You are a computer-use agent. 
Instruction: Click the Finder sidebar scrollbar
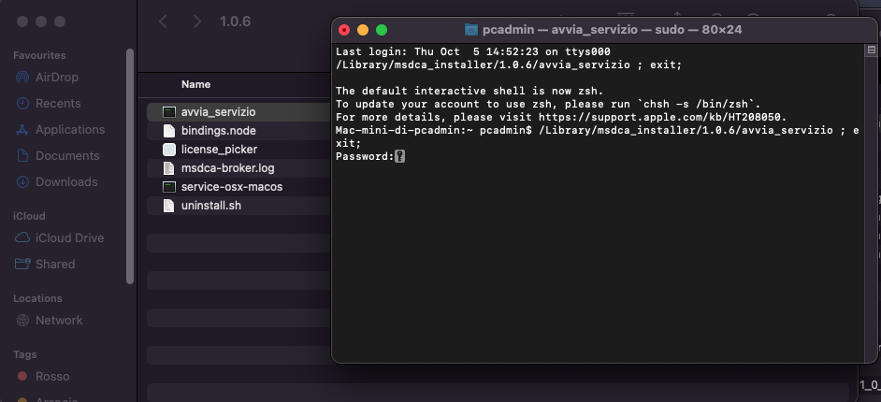(x=130, y=166)
